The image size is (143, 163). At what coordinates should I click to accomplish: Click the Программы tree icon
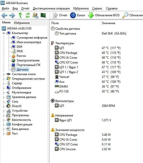click(x=8, y=115)
